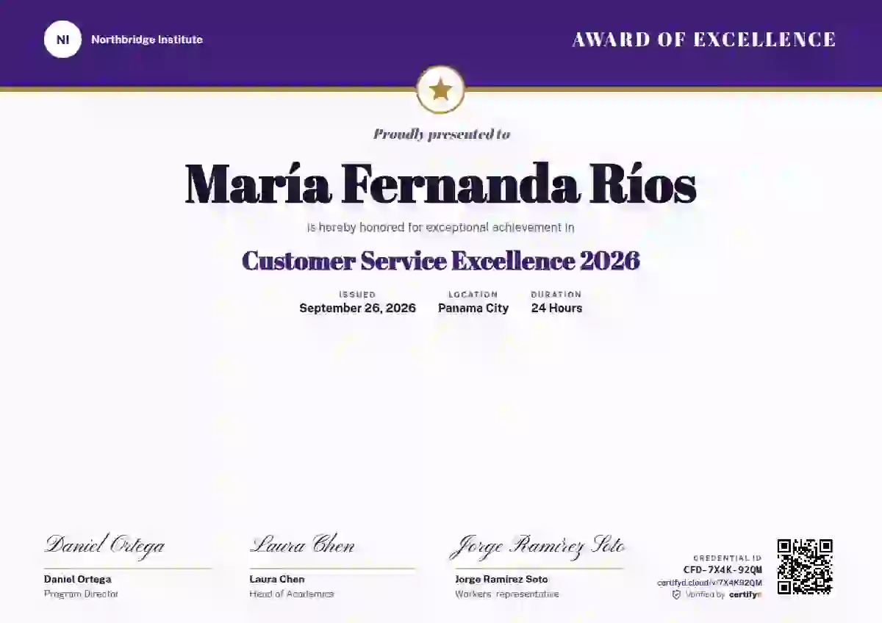Click 'Proudly presented to' text
The image size is (882, 623).
441,134
